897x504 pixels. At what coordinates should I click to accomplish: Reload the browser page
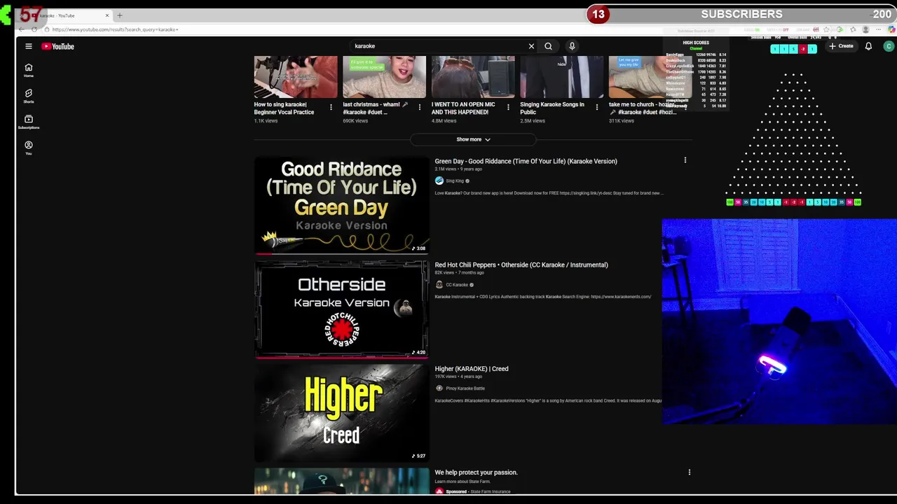point(34,29)
